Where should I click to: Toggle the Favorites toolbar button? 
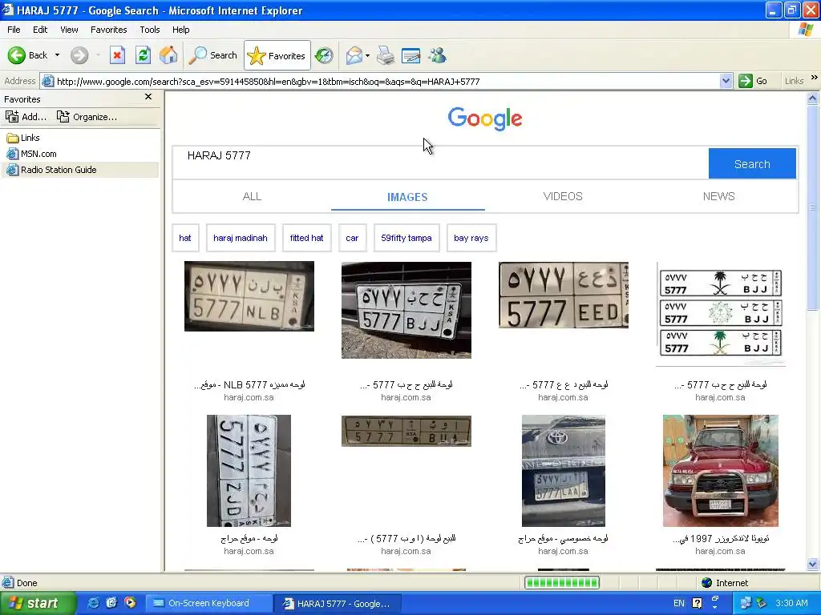coord(277,55)
